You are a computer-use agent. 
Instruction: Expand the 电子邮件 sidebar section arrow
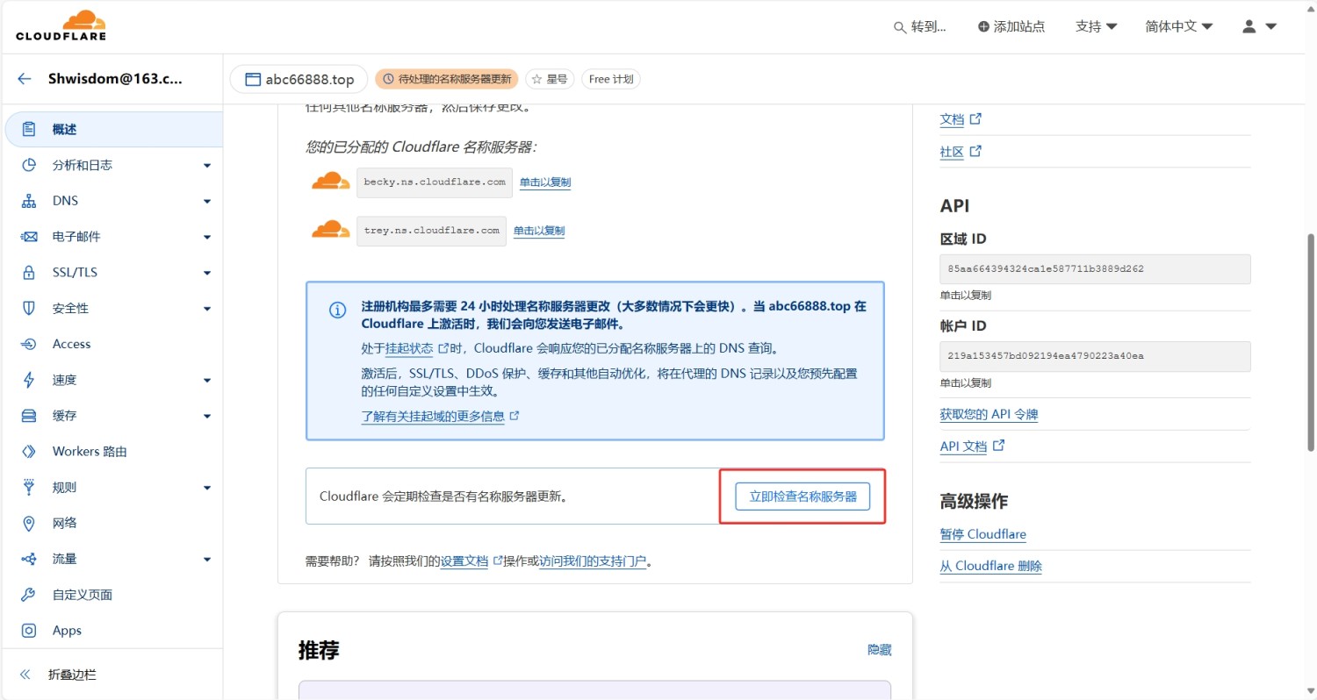[207, 238]
